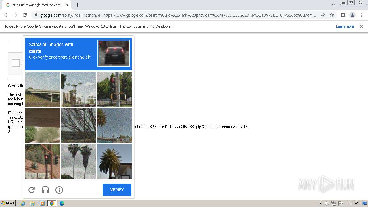Select the tile with palm and stop sign
This screenshot has width=368, height=207.
coord(114,125)
